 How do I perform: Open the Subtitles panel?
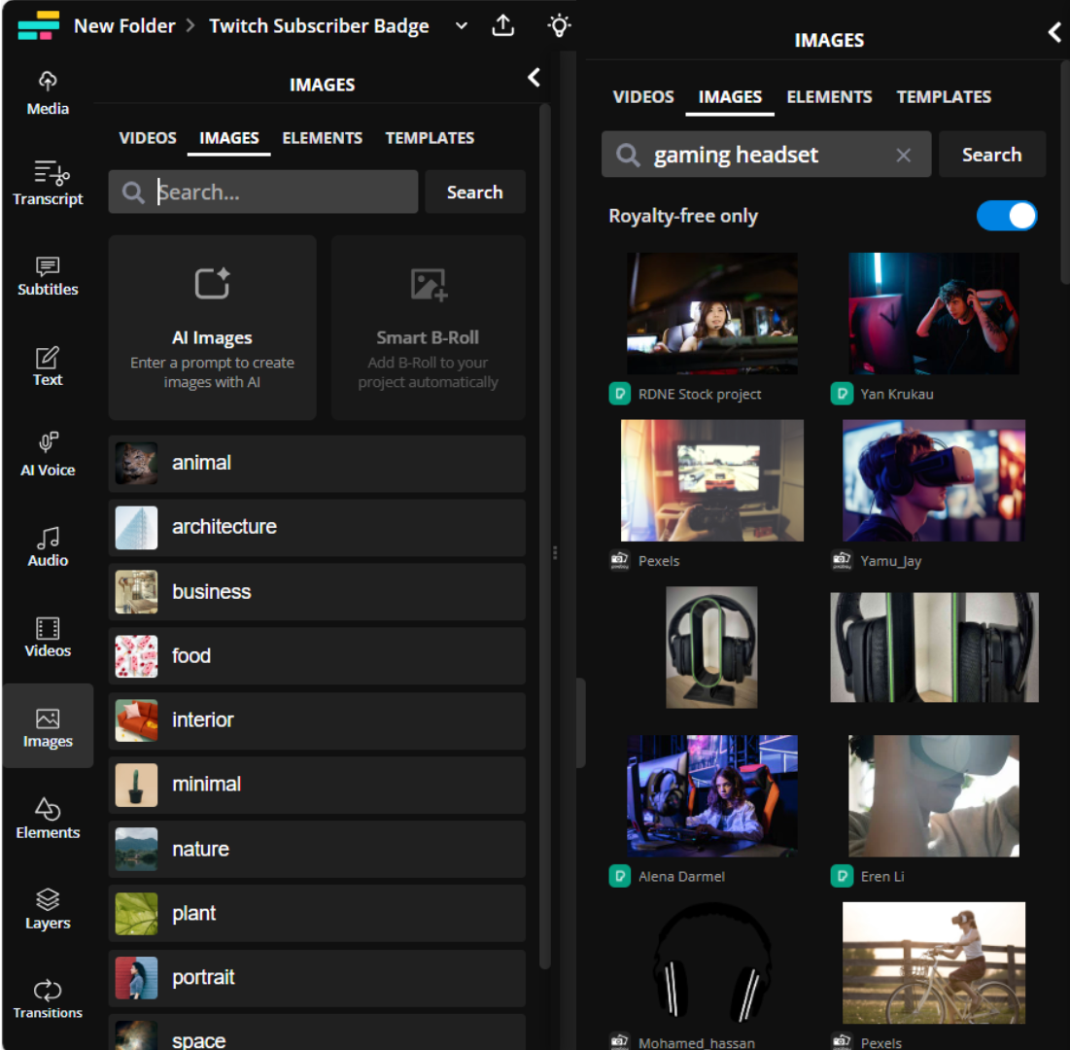click(47, 275)
